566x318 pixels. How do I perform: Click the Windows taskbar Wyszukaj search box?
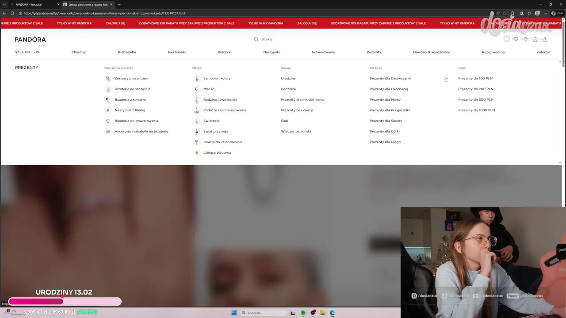click(x=264, y=313)
